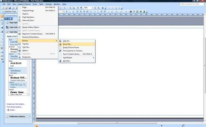The width and height of the screenshot is (206, 127).
Task: Click the Font Color icon in Formatting toolbar
Action: point(126,12)
